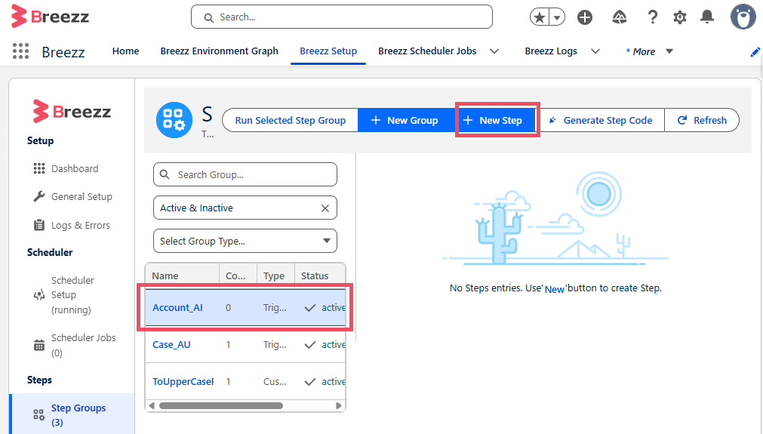Open the Breezz Scheduler Jobs tab

point(426,51)
